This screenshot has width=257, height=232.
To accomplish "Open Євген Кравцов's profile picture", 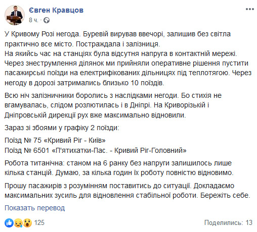I will click(x=15, y=15).
